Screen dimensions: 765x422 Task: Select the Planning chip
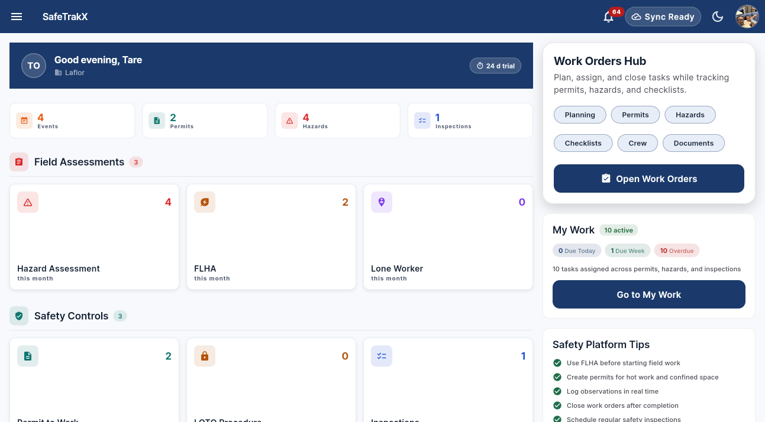click(x=580, y=115)
